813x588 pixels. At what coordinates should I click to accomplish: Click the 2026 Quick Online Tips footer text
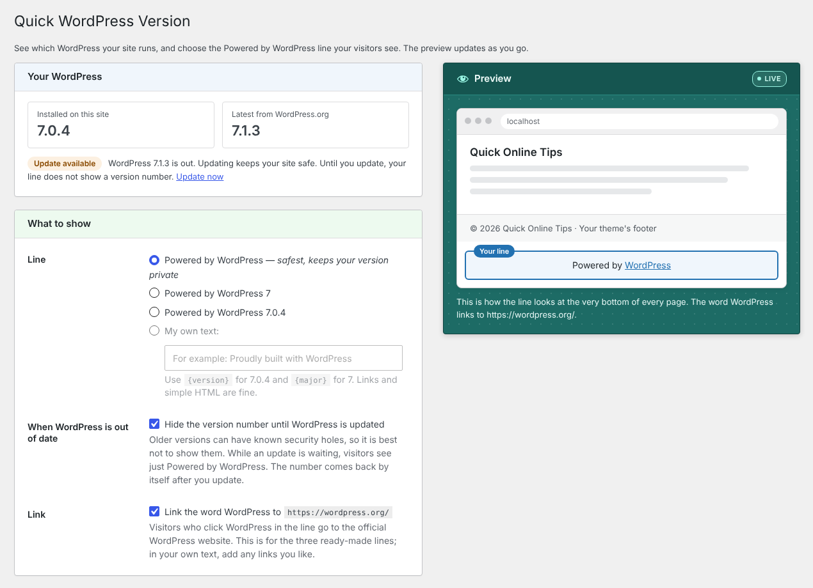[x=563, y=228]
